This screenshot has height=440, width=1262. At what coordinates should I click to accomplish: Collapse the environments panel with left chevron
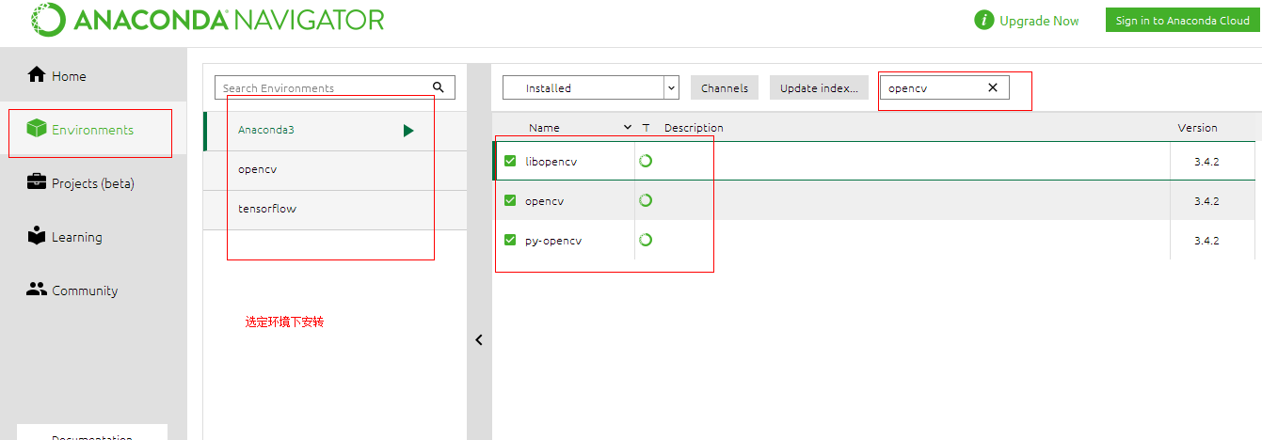point(478,339)
